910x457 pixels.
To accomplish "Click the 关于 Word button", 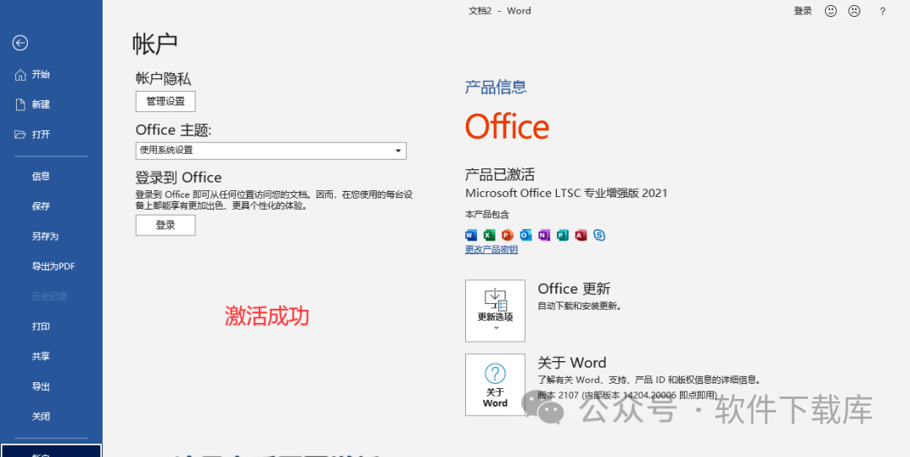I will point(495,385).
